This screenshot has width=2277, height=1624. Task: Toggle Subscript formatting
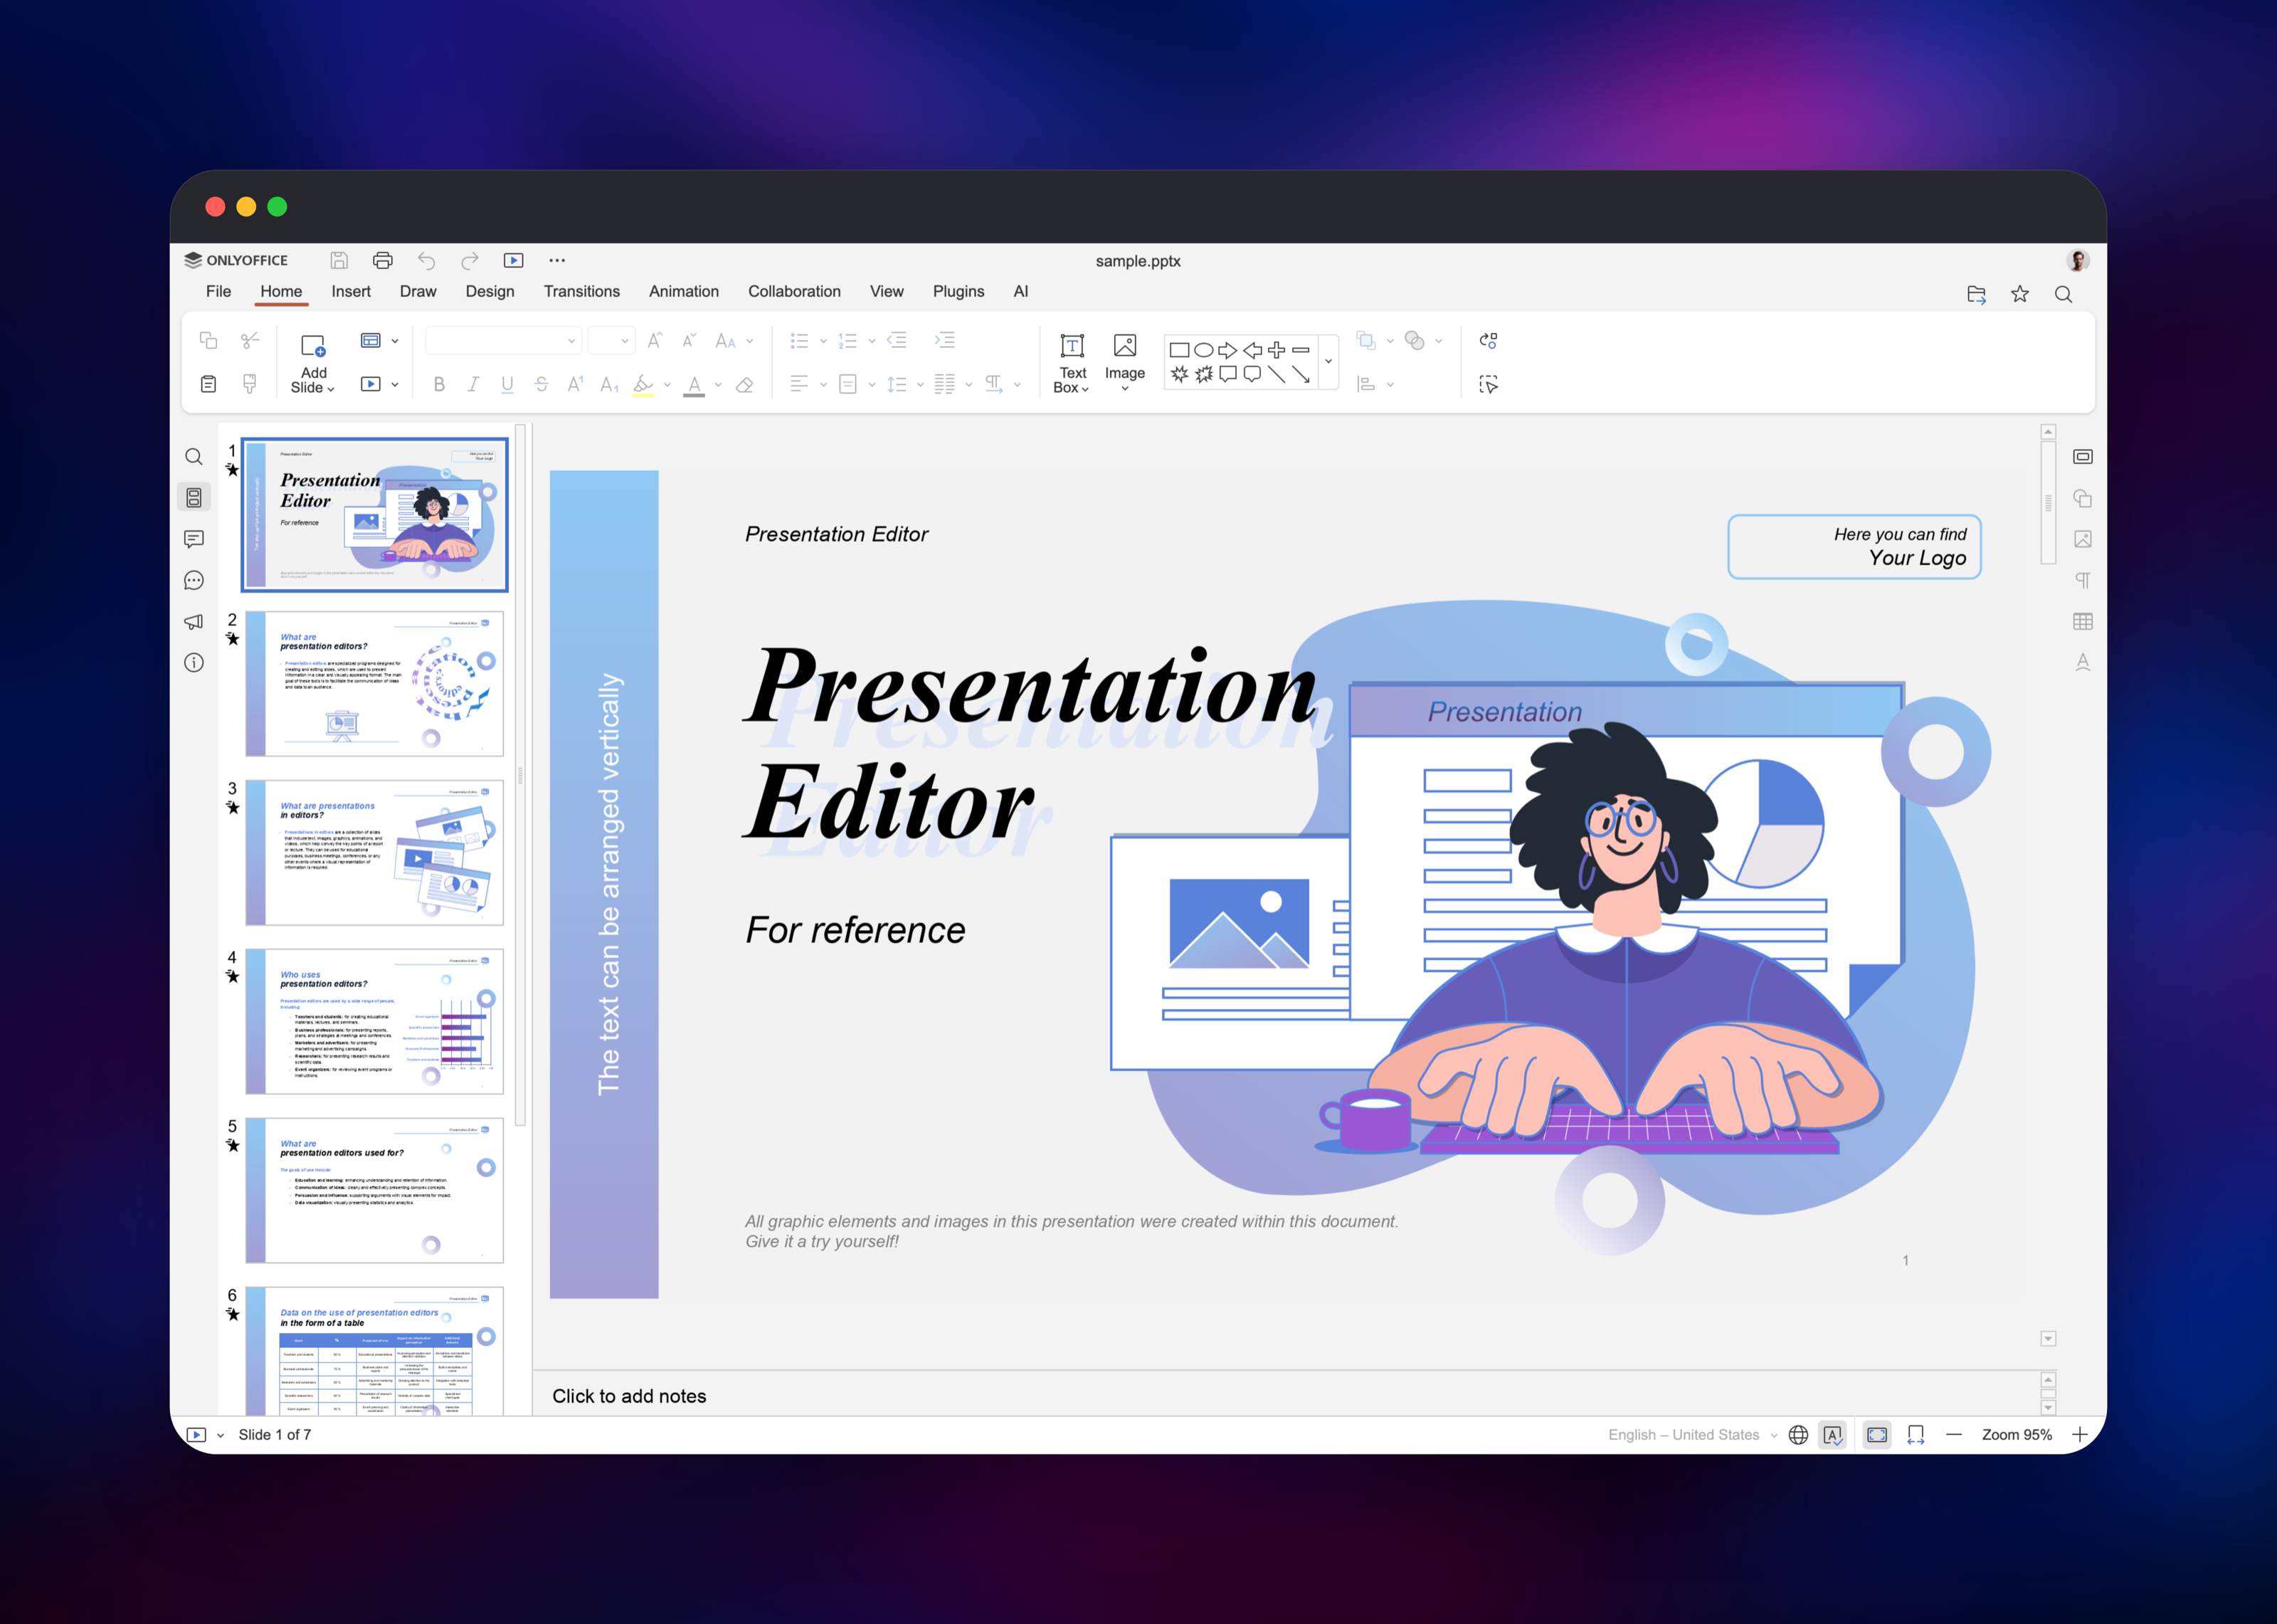coord(608,384)
